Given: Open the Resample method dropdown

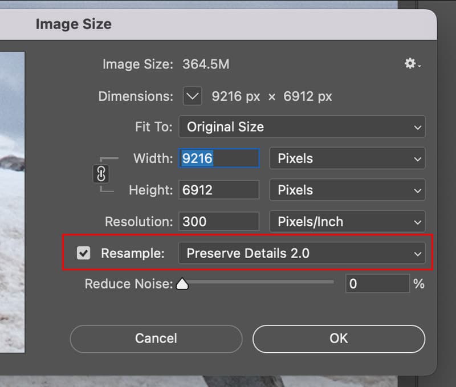Looking at the screenshot, I should pos(302,253).
